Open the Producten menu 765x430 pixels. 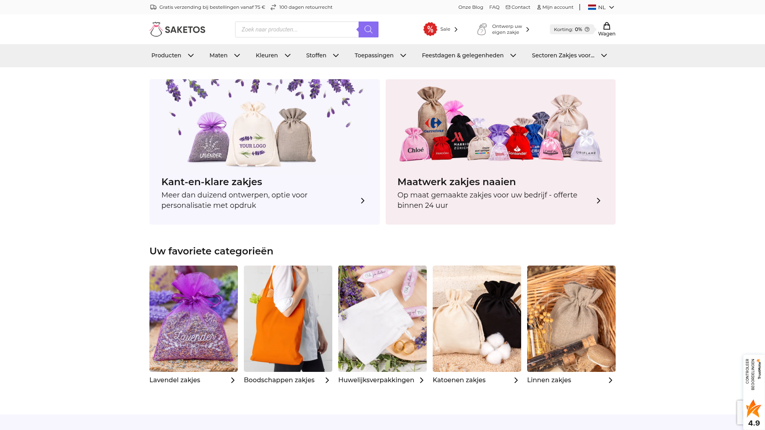(x=167, y=55)
